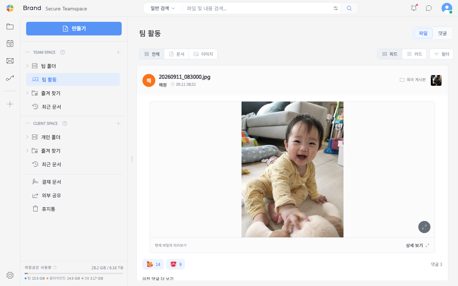This screenshot has height=286, width=458.
Task: Open 팀 활동 in sidebar
Action: coord(73,79)
